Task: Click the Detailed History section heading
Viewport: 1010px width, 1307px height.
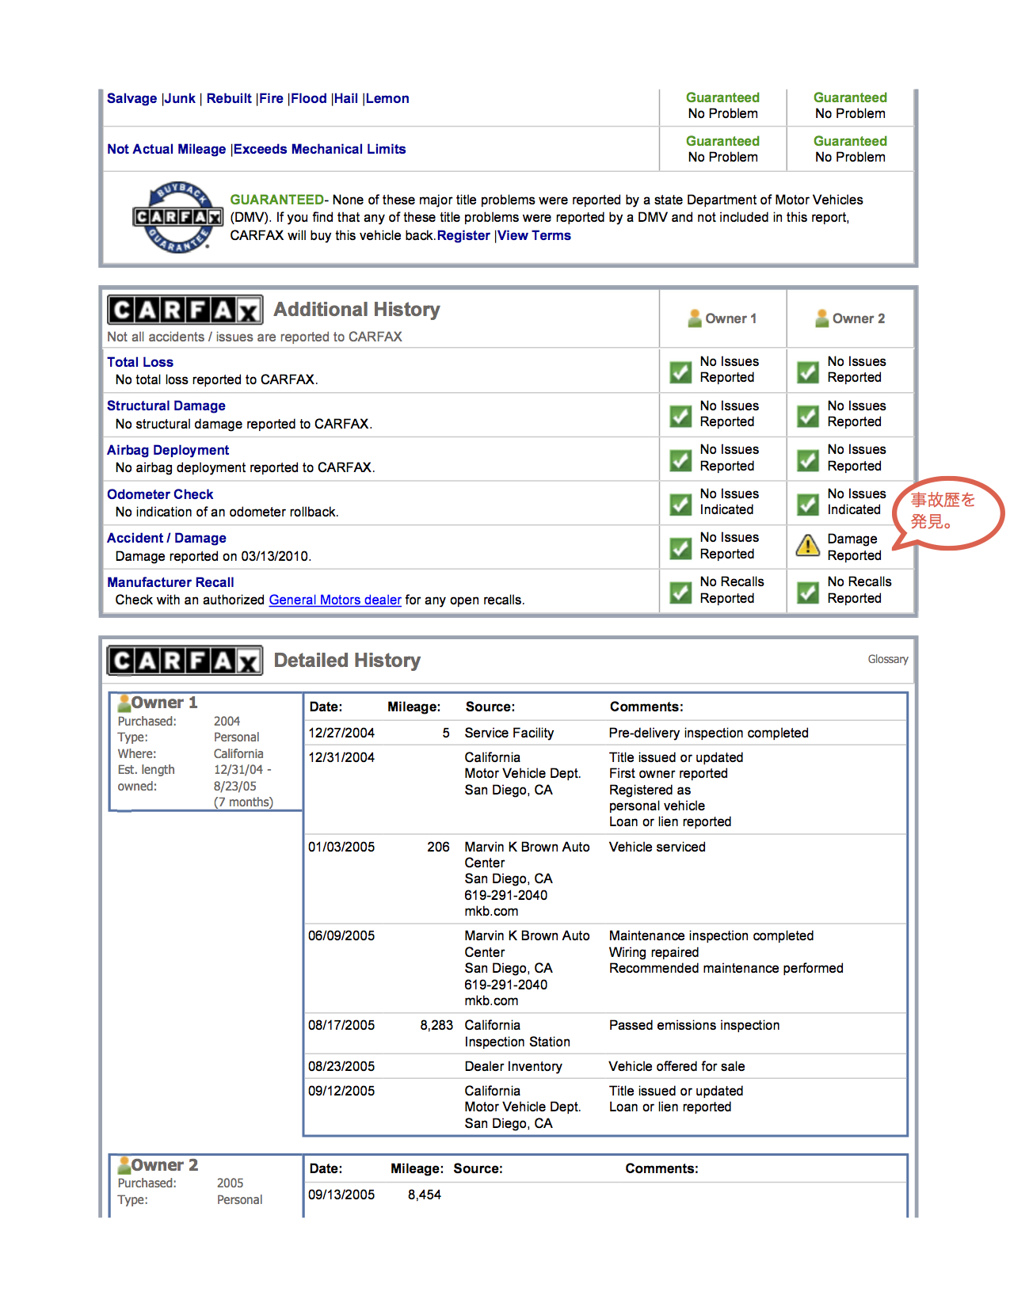Action: tap(347, 661)
